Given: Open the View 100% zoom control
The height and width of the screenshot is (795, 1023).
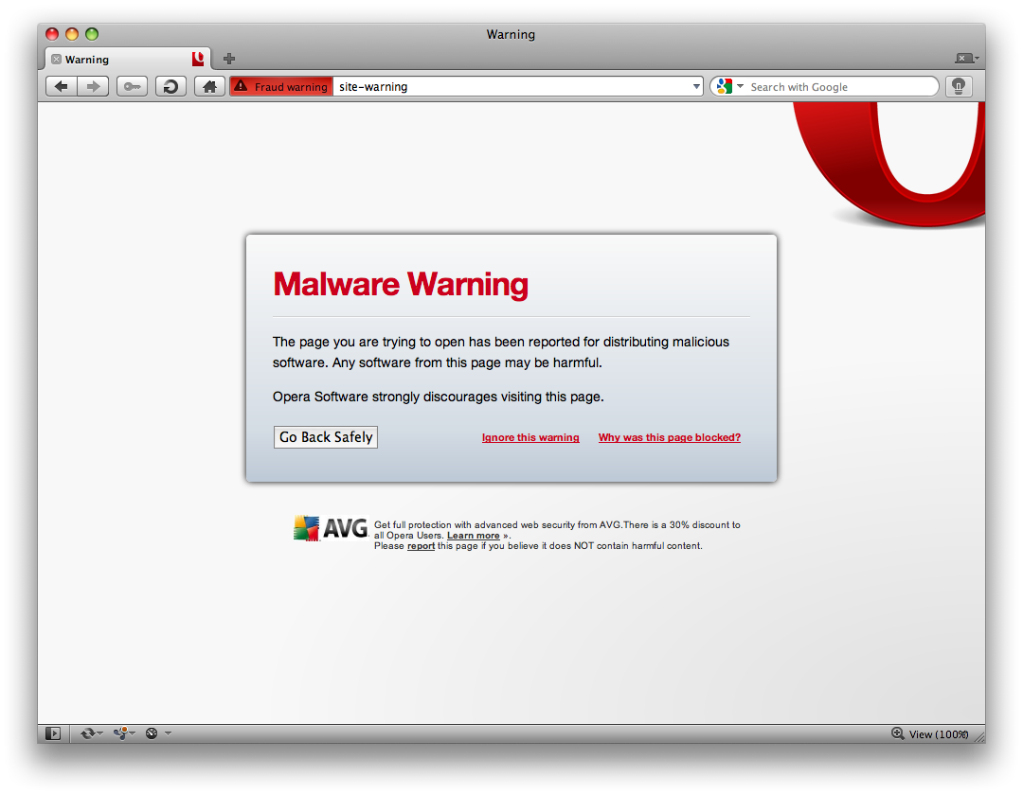Looking at the screenshot, I should tap(930, 734).
